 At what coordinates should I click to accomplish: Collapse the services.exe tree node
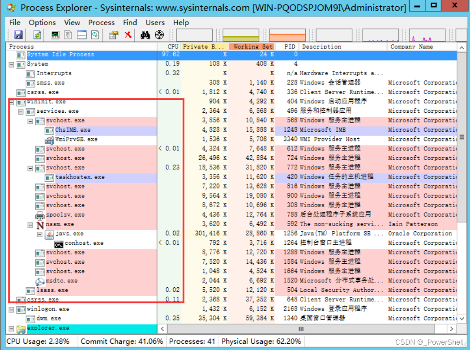tap(21, 112)
